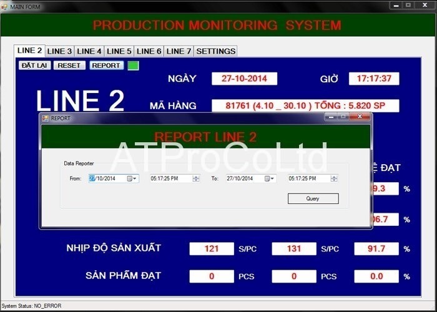
Task: Close the REPORT dialog window
Action: coord(360,117)
